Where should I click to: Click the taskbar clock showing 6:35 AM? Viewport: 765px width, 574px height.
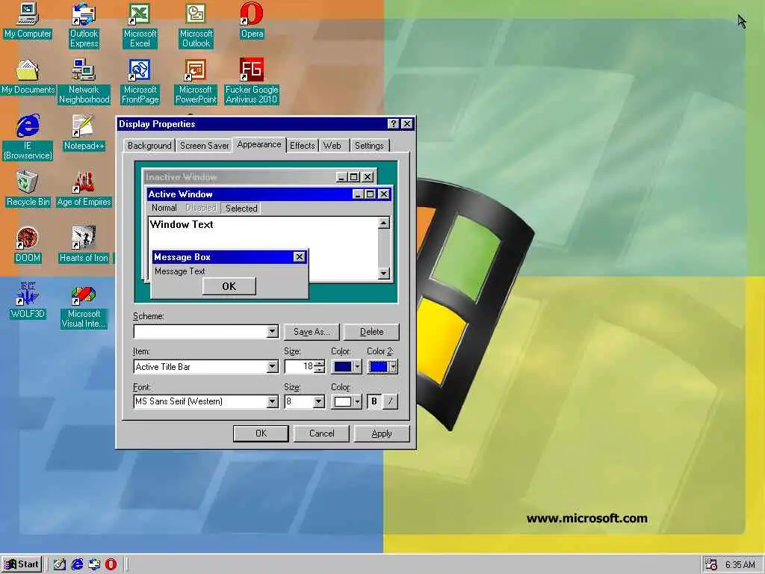(740, 565)
